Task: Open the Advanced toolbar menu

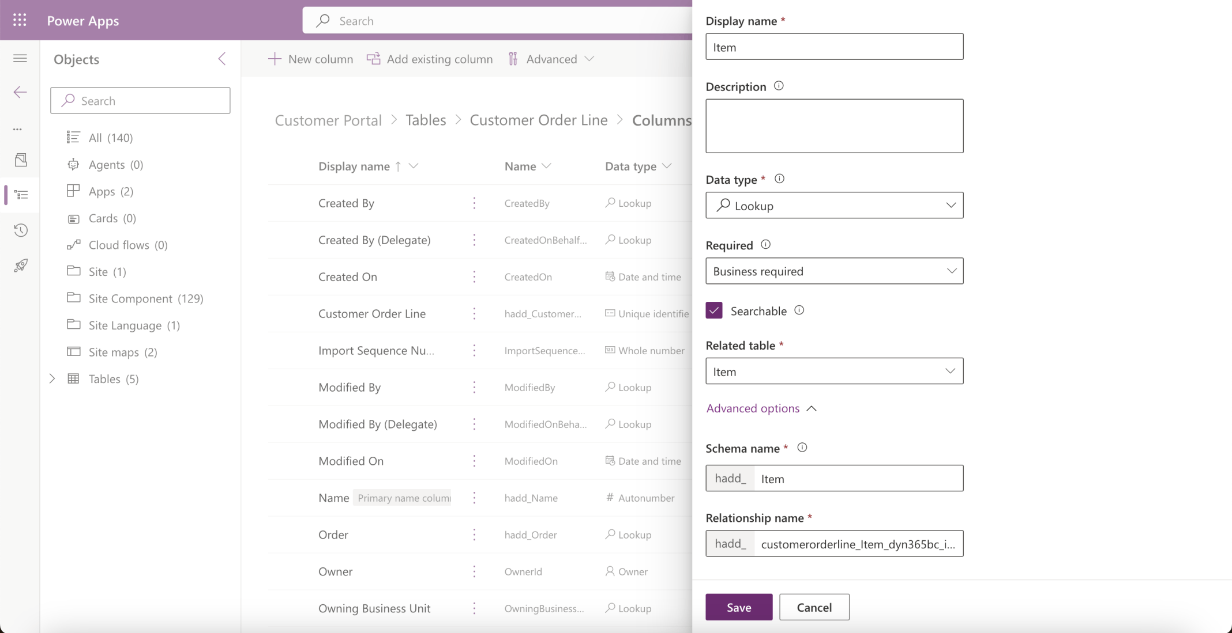Action: (x=551, y=59)
